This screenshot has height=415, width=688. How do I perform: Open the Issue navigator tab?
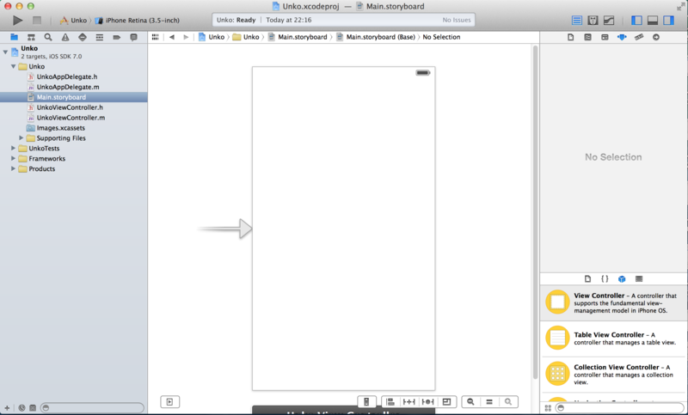[x=65, y=37]
